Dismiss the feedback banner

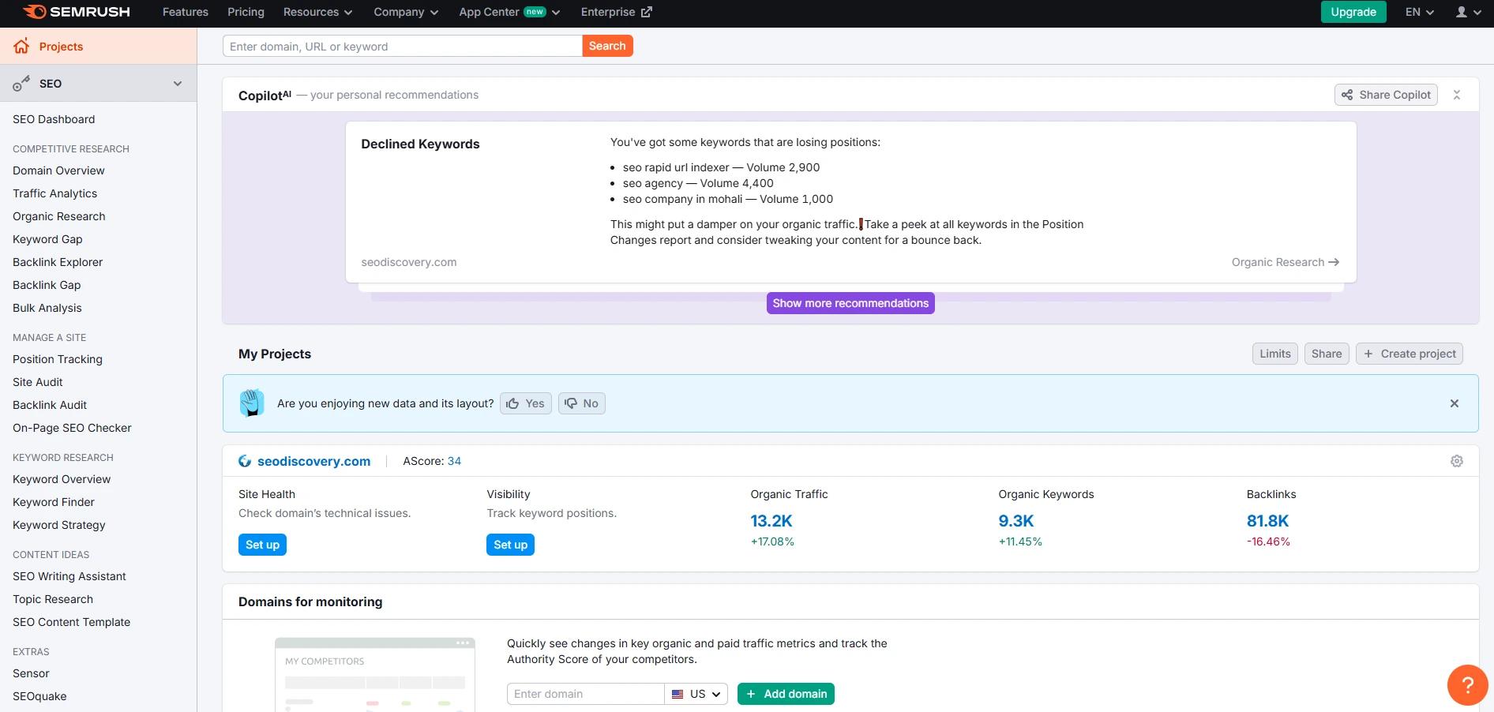1455,403
